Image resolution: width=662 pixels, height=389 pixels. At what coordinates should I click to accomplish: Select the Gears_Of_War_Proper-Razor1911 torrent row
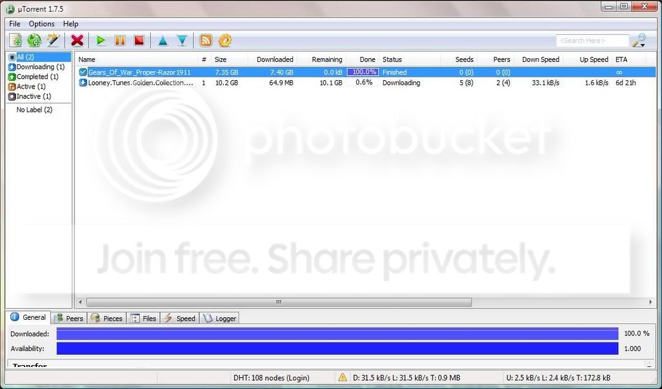pos(366,72)
